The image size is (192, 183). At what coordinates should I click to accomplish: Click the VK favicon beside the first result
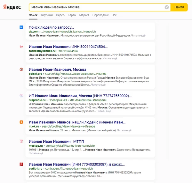click(x=21, y=27)
